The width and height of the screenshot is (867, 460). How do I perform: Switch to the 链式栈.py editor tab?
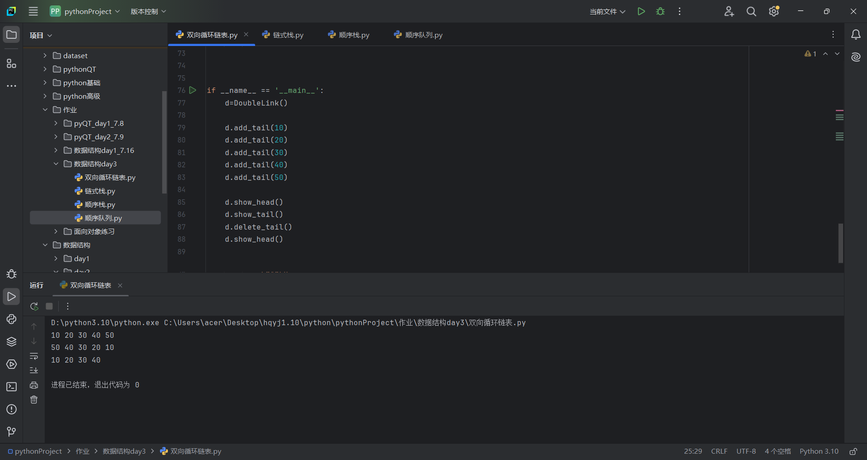click(283, 35)
